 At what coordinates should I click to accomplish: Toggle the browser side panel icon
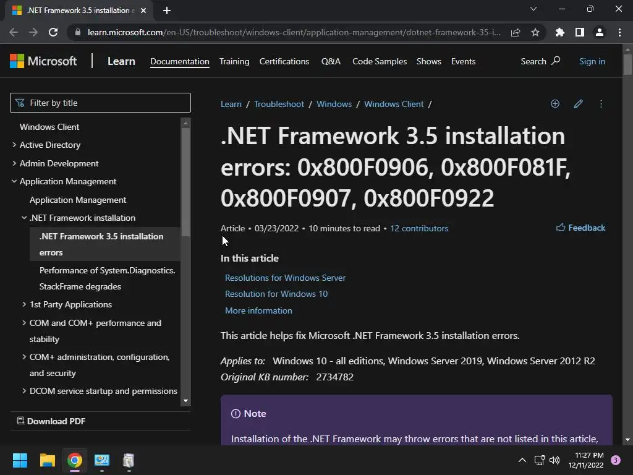(x=580, y=32)
